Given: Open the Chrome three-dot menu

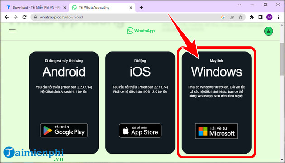Looking at the screenshot, I should tap(278, 17).
